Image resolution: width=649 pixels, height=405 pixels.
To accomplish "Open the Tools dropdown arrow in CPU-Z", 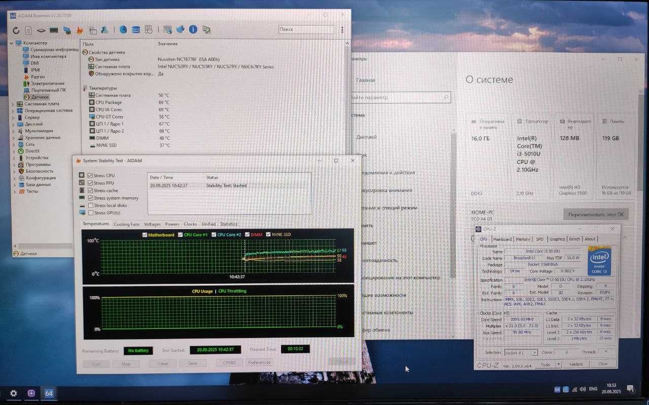I will pyautogui.click(x=558, y=364).
